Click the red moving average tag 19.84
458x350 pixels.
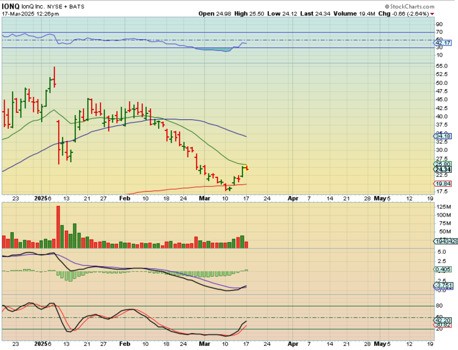tap(443, 184)
